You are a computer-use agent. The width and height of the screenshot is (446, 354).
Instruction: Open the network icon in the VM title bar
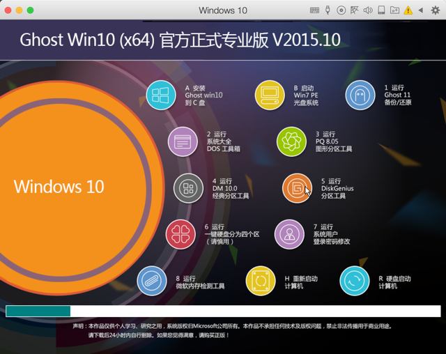[x=355, y=10]
